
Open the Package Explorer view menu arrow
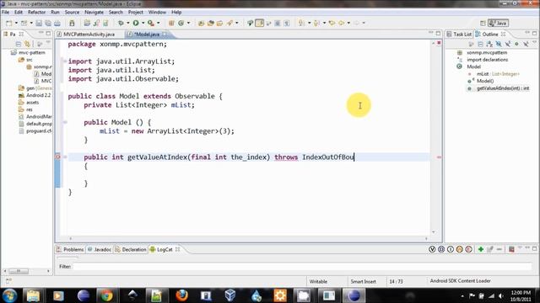point(48,43)
